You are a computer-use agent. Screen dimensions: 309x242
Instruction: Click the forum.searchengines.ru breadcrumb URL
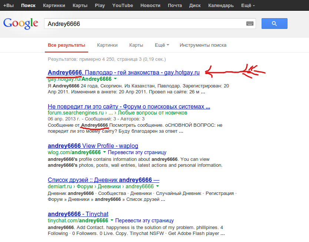click(x=117, y=113)
